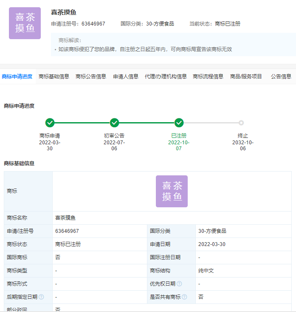Click the 商标结构 value 纯中文
296x312 pixels.
tap(206, 271)
